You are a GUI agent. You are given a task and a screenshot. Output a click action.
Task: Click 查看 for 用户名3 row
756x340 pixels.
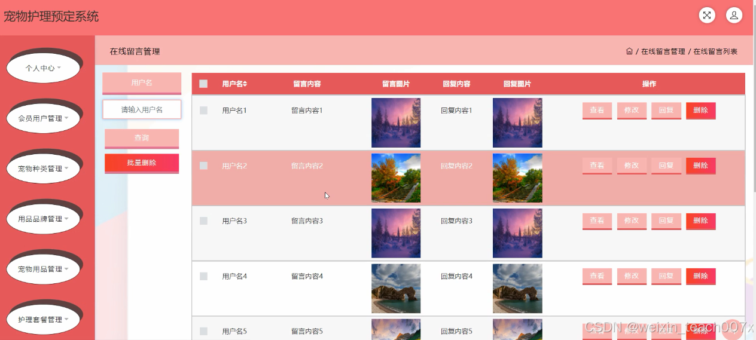[597, 221]
